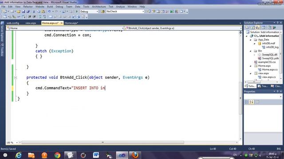Click the Copy icon in the toolbar

click(x=39, y=11)
